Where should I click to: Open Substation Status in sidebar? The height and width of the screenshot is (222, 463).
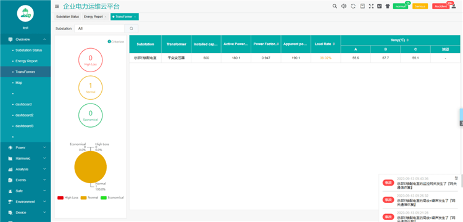point(28,50)
